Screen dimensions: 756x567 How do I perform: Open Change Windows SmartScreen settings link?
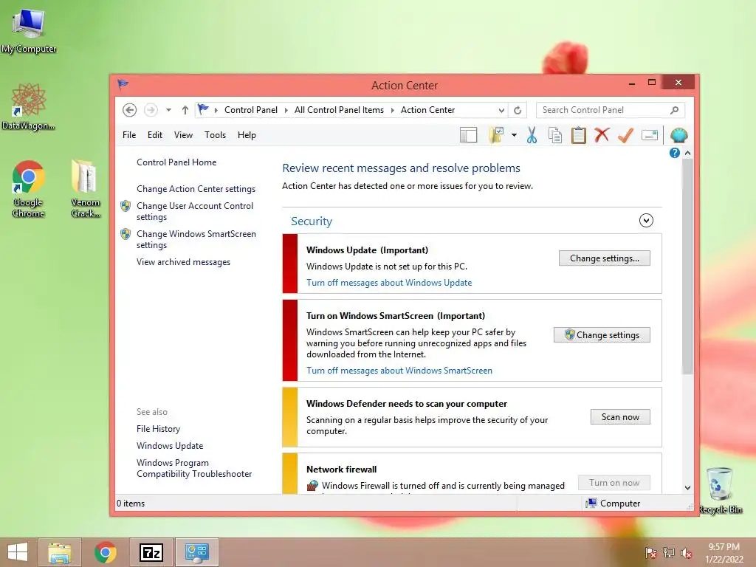[196, 239]
